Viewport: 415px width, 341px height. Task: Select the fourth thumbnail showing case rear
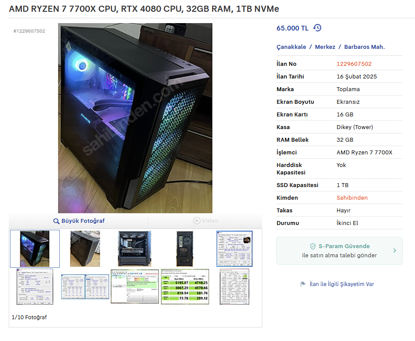pos(185,249)
